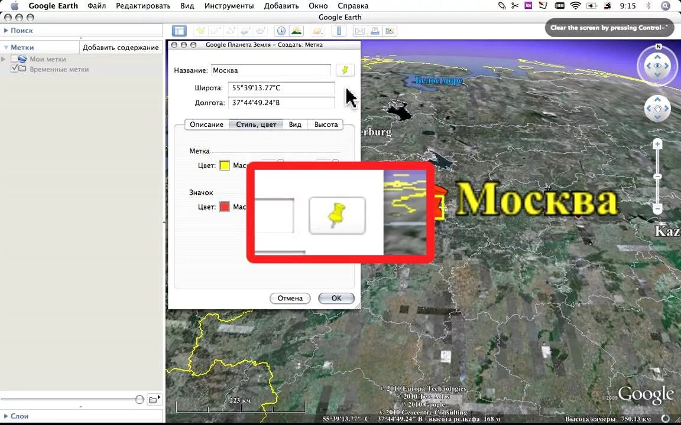Select the Ruler tool in toolbar
The width and height of the screenshot is (681, 425).
tap(339, 31)
